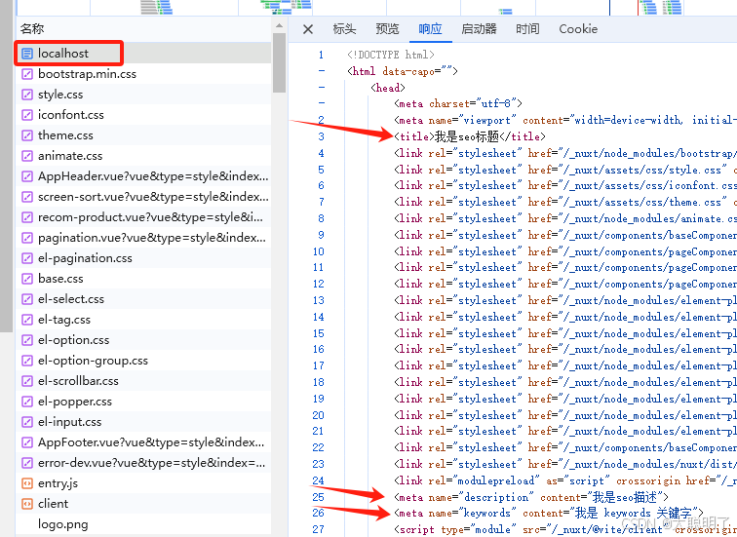Image resolution: width=737 pixels, height=537 pixels.
Task: Open the Cookie tab
Action: point(578,29)
